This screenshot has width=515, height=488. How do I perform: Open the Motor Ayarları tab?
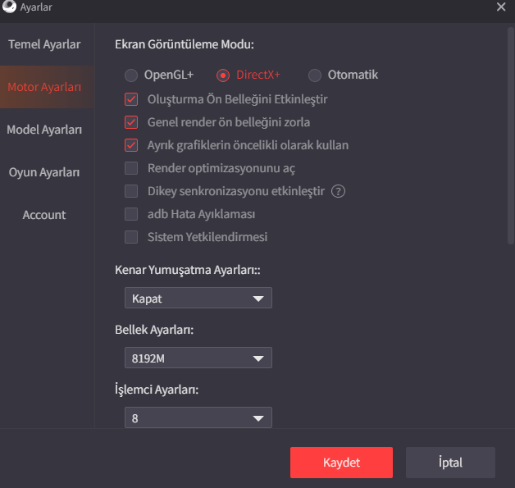click(x=48, y=87)
